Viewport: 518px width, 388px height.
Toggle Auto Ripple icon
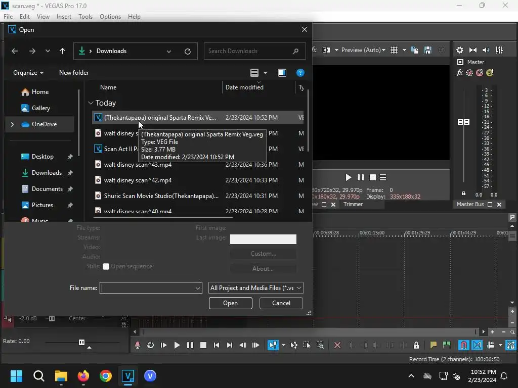click(491, 345)
